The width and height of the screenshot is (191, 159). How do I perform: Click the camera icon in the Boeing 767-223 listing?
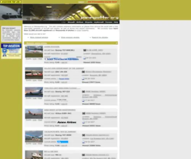83,92
